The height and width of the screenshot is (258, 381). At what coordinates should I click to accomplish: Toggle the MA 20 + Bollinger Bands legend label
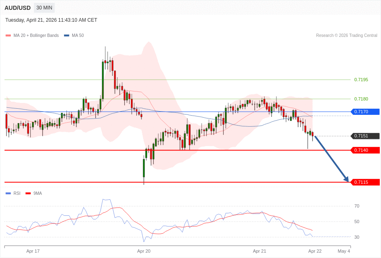36,36
